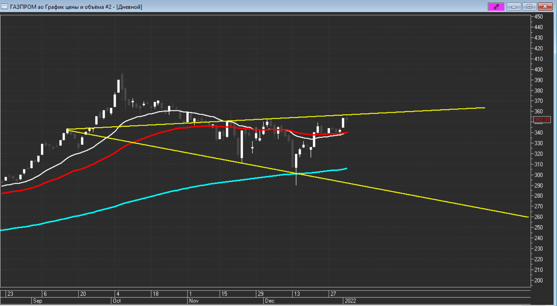Click the Oct month label on time axis
557x306 pixels.
117,301
